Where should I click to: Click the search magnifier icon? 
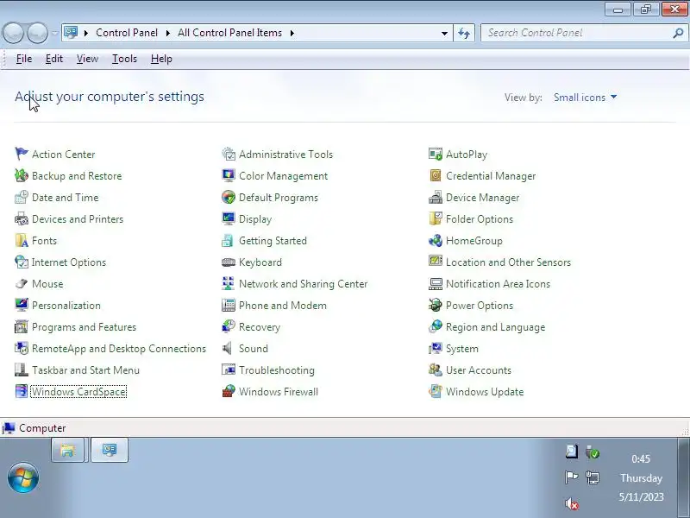[678, 33]
